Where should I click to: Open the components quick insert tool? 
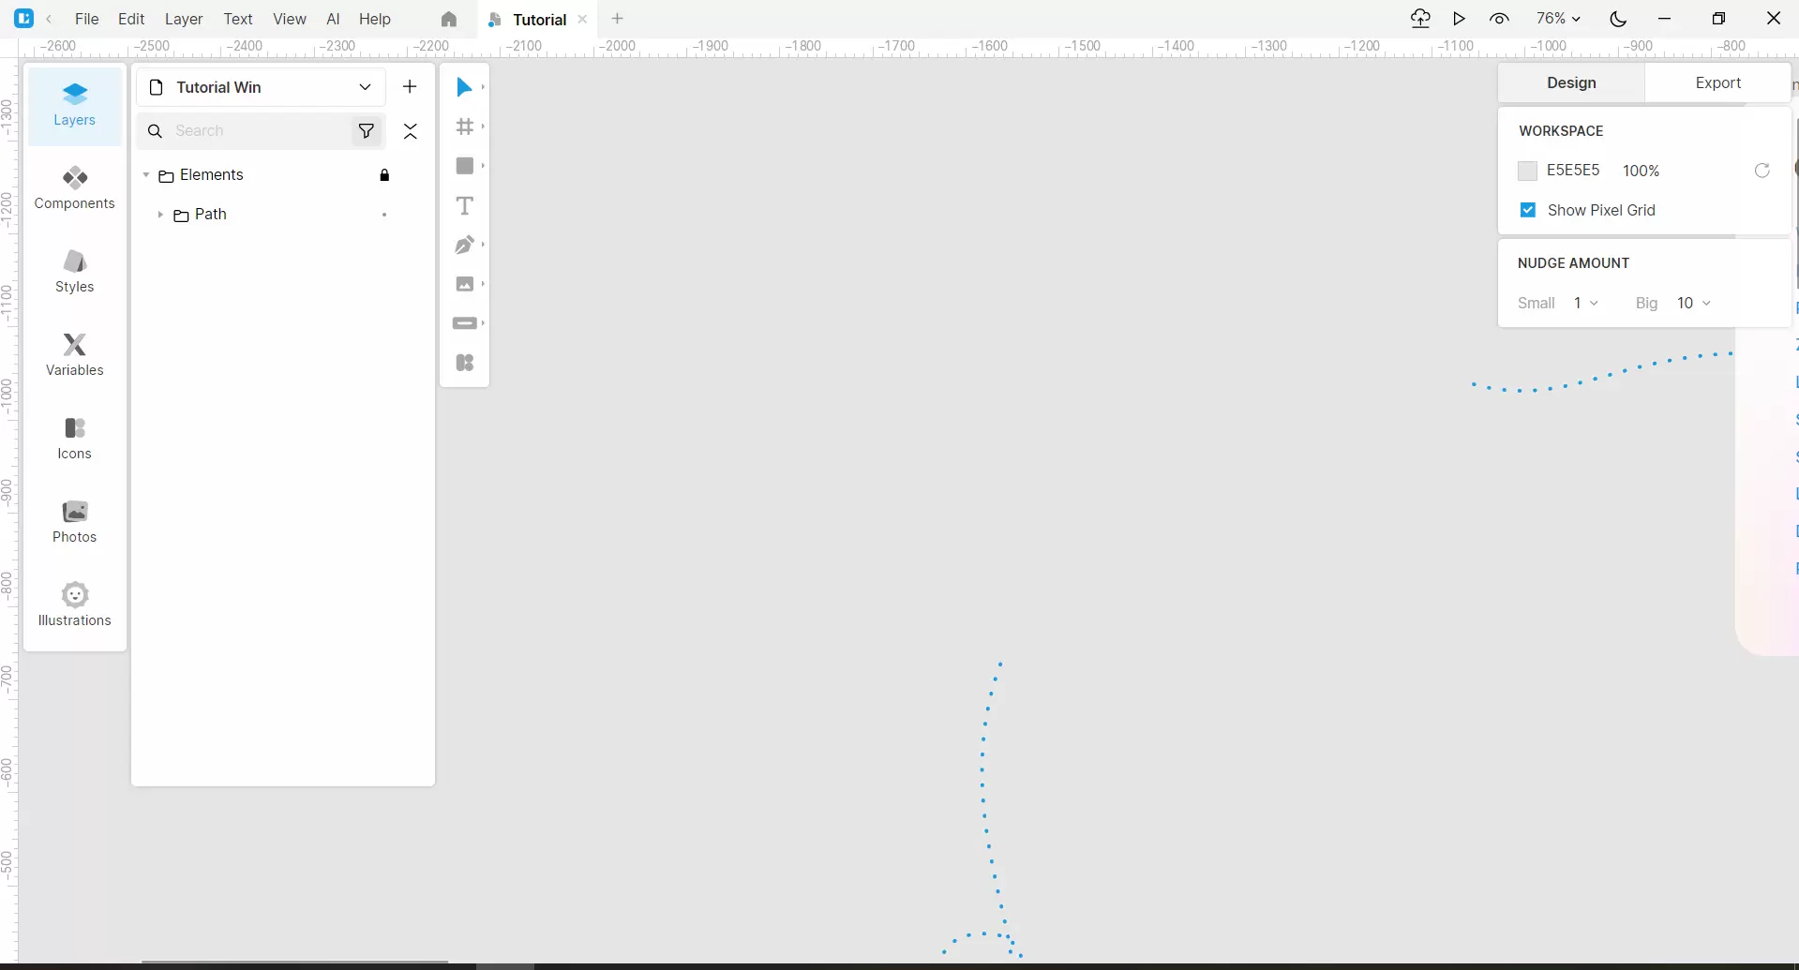(x=465, y=363)
